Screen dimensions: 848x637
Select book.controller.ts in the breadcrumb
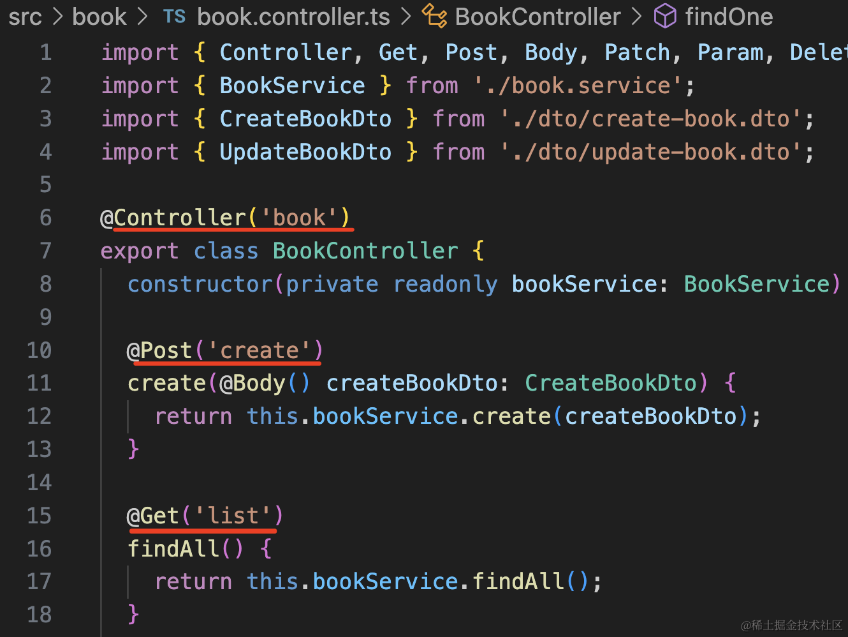(x=293, y=17)
